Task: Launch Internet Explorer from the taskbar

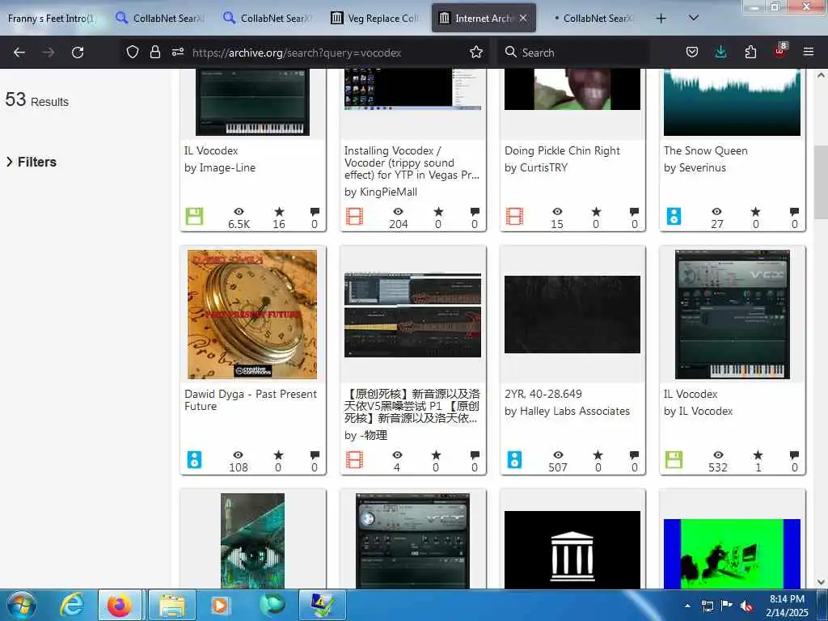Action: pyautogui.click(x=72, y=605)
